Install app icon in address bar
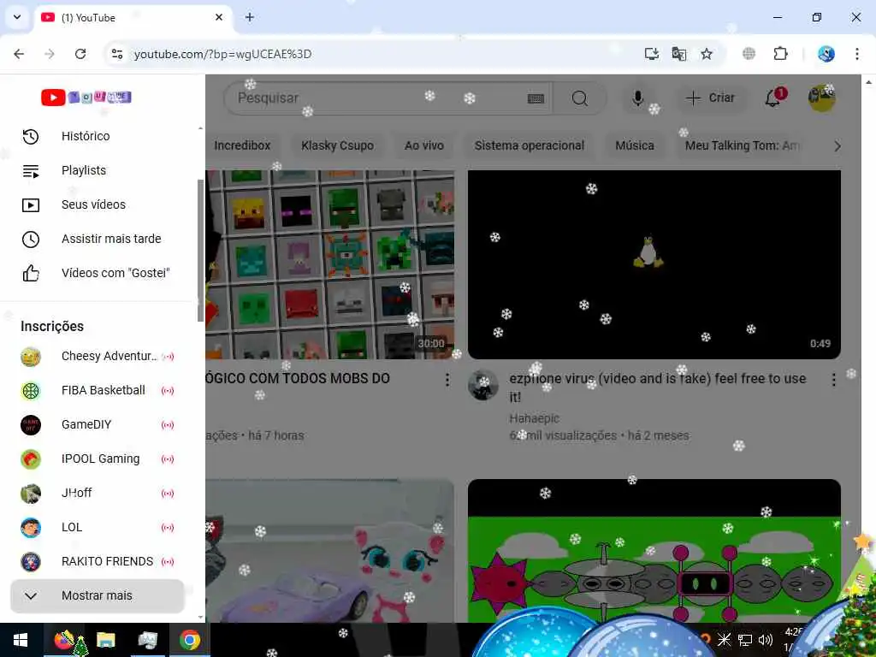Image resolution: width=876 pixels, height=657 pixels. coord(651,54)
